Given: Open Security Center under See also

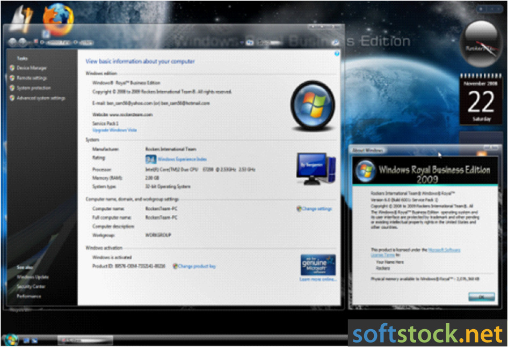Looking at the screenshot, I should point(31,287).
